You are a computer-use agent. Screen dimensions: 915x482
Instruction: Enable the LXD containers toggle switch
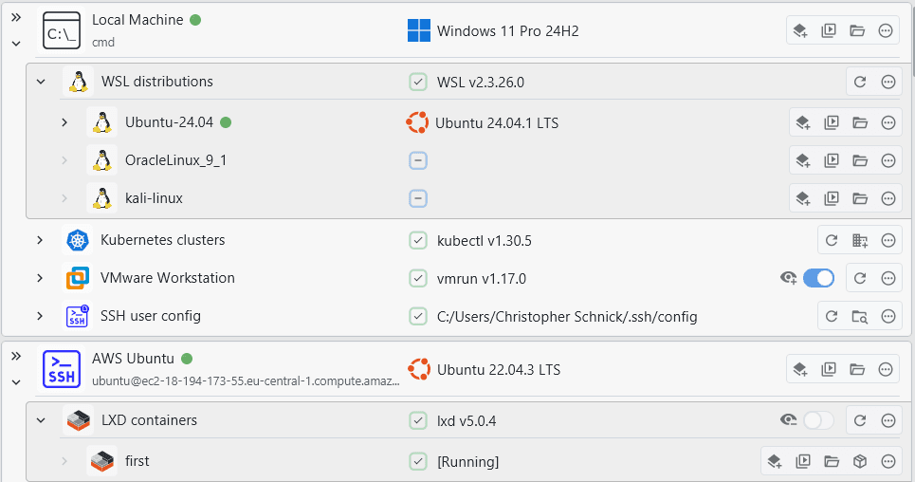pos(817,419)
